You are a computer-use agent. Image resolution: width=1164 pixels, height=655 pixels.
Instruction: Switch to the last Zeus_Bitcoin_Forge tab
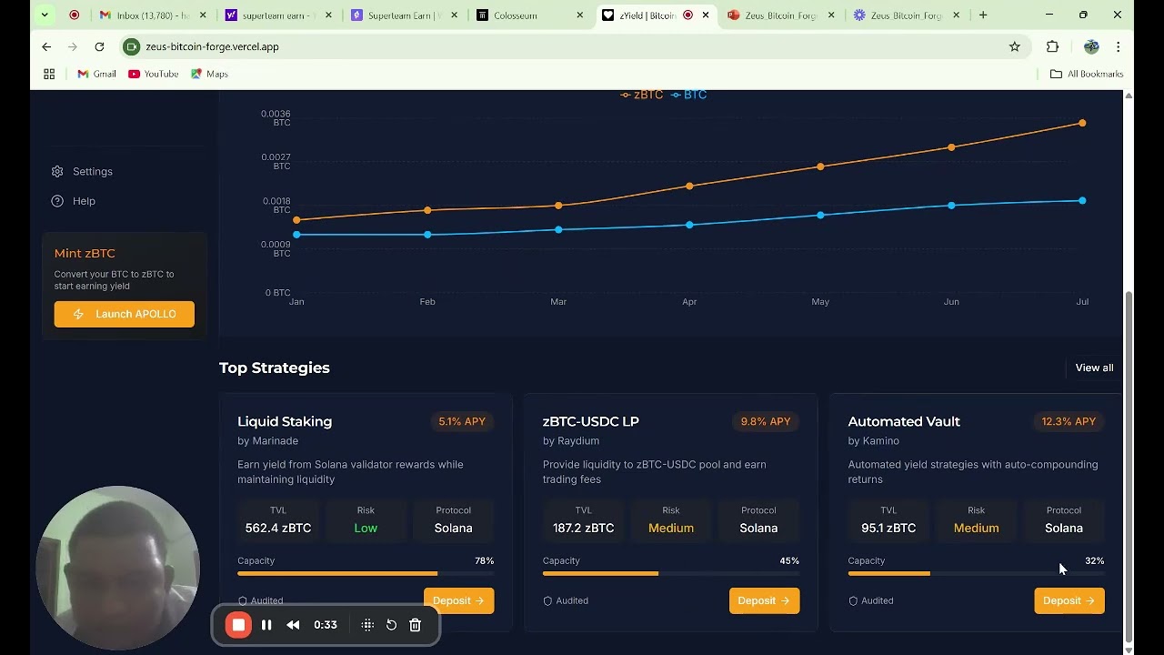click(906, 15)
